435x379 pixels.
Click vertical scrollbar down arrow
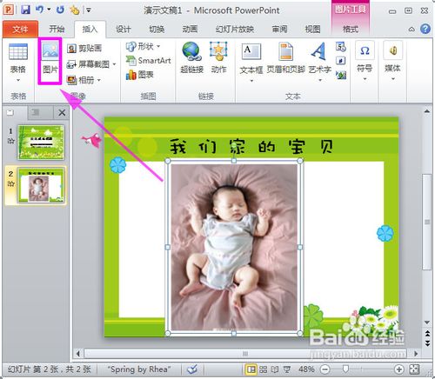coord(427,322)
